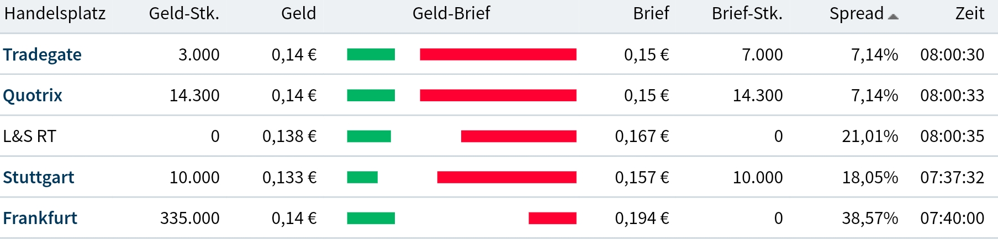The image size is (998, 240).
Task: Sort by the Brief-Stk. column header
Action: coord(747,14)
